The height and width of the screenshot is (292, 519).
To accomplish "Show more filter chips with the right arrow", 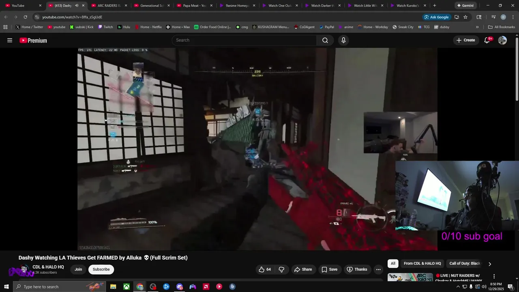I will [489, 264].
